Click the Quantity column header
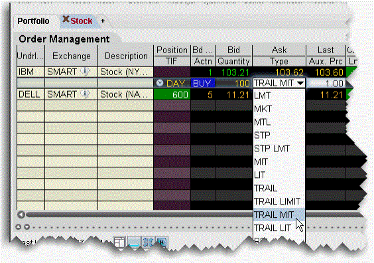 (233, 61)
